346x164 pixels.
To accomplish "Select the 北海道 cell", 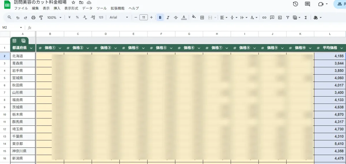I will coord(23,56).
